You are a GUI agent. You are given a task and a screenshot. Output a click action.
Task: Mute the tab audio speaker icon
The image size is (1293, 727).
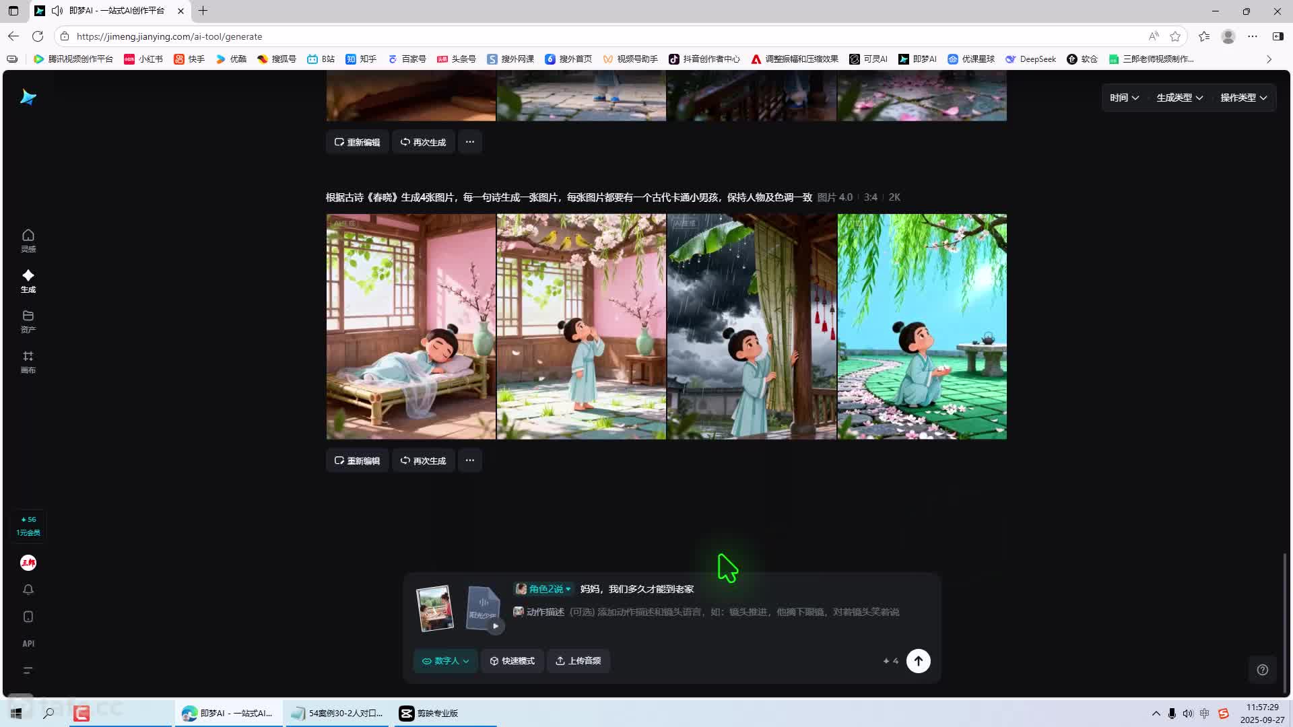click(57, 11)
